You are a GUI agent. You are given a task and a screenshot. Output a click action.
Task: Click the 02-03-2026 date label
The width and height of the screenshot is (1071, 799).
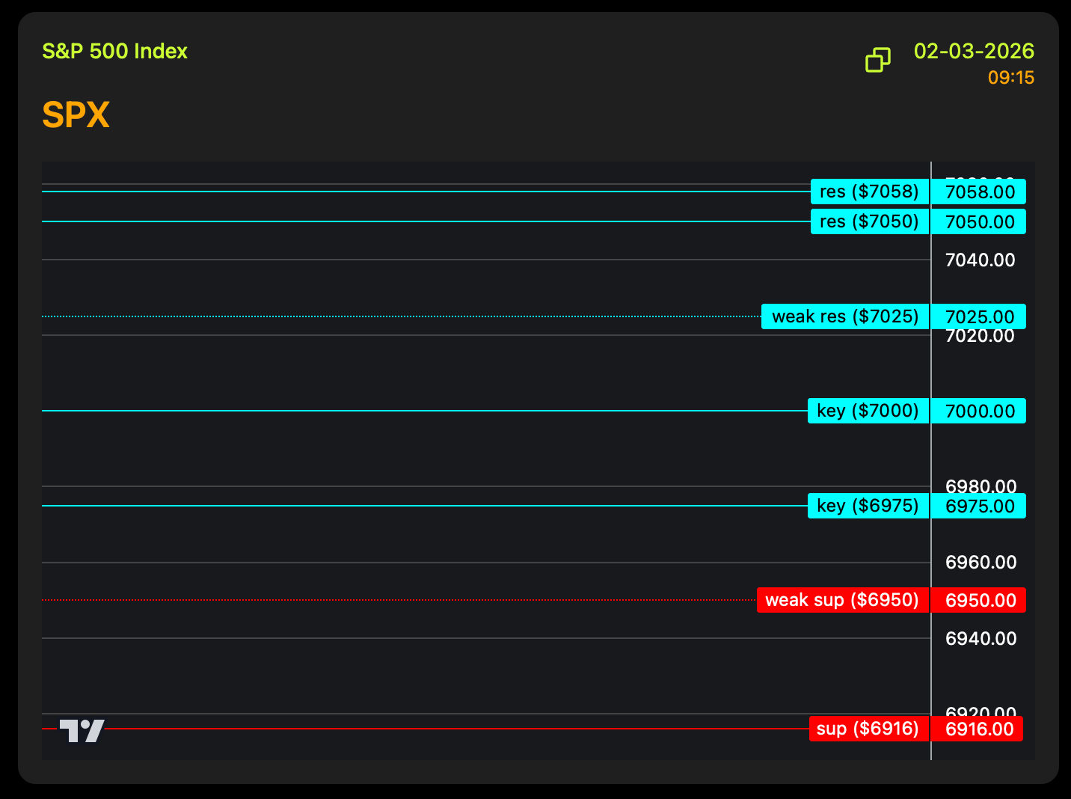point(974,51)
